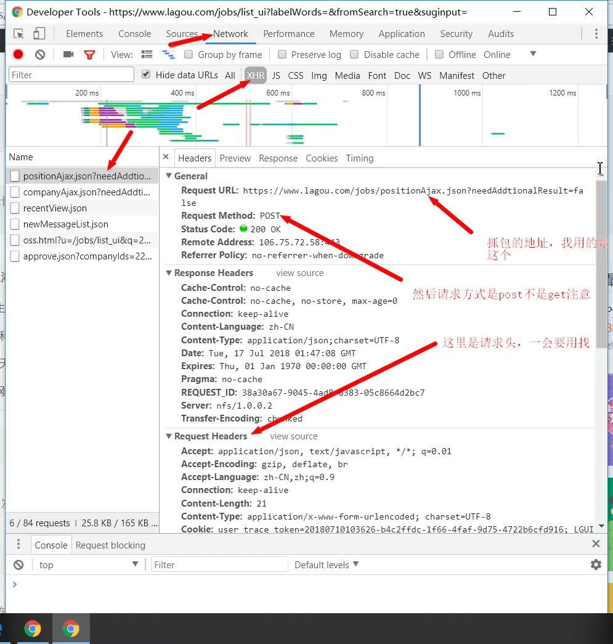The width and height of the screenshot is (613, 644).
Task: Click the active Chrome taskbar icon
Action: pyautogui.click(x=71, y=629)
